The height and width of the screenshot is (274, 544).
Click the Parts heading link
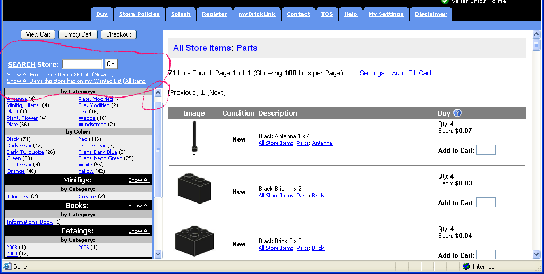[x=246, y=48]
